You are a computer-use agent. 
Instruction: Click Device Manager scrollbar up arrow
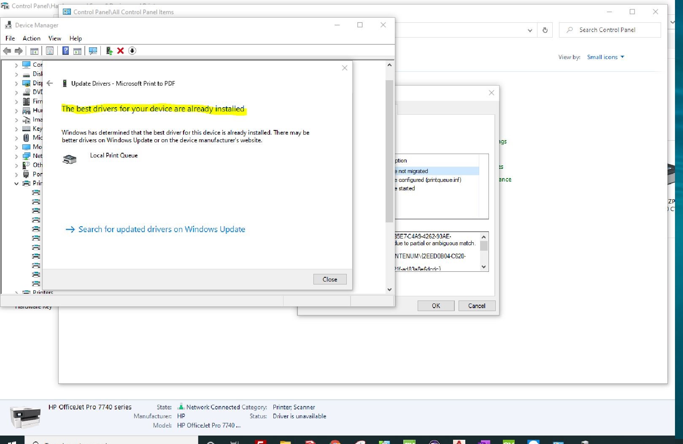click(389, 65)
